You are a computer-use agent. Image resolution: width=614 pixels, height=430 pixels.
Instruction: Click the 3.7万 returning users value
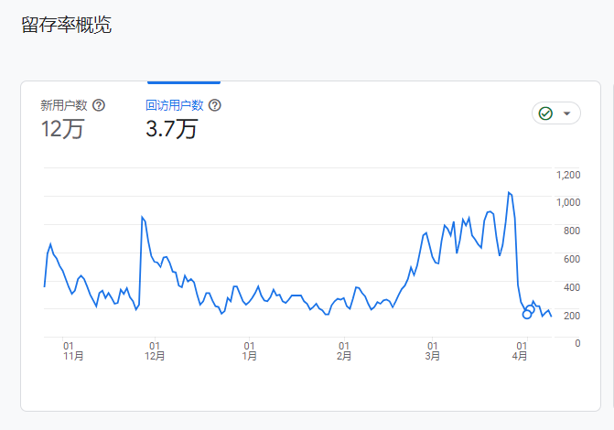[171, 129]
